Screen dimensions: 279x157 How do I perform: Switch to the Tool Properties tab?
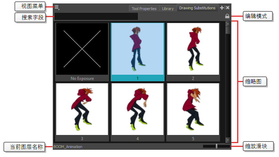pyautogui.click(x=144, y=8)
